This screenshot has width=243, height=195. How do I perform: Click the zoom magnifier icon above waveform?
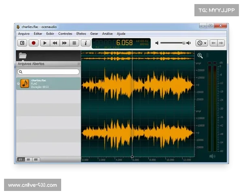pyautogui.click(x=200, y=56)
